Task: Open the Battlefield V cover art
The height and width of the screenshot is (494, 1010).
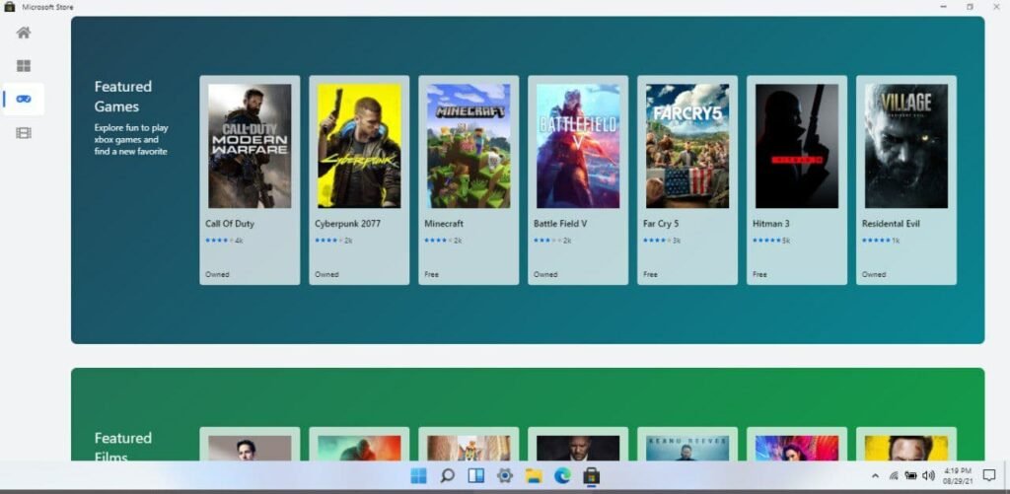Action: click(x=578, y=146)
